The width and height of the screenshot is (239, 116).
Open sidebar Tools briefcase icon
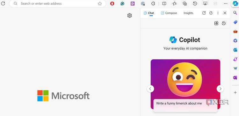[x=235, y=31]
